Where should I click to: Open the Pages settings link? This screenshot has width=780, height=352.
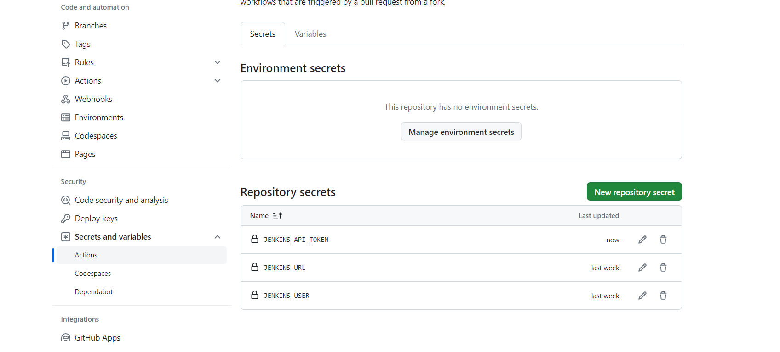pos(141,154)
